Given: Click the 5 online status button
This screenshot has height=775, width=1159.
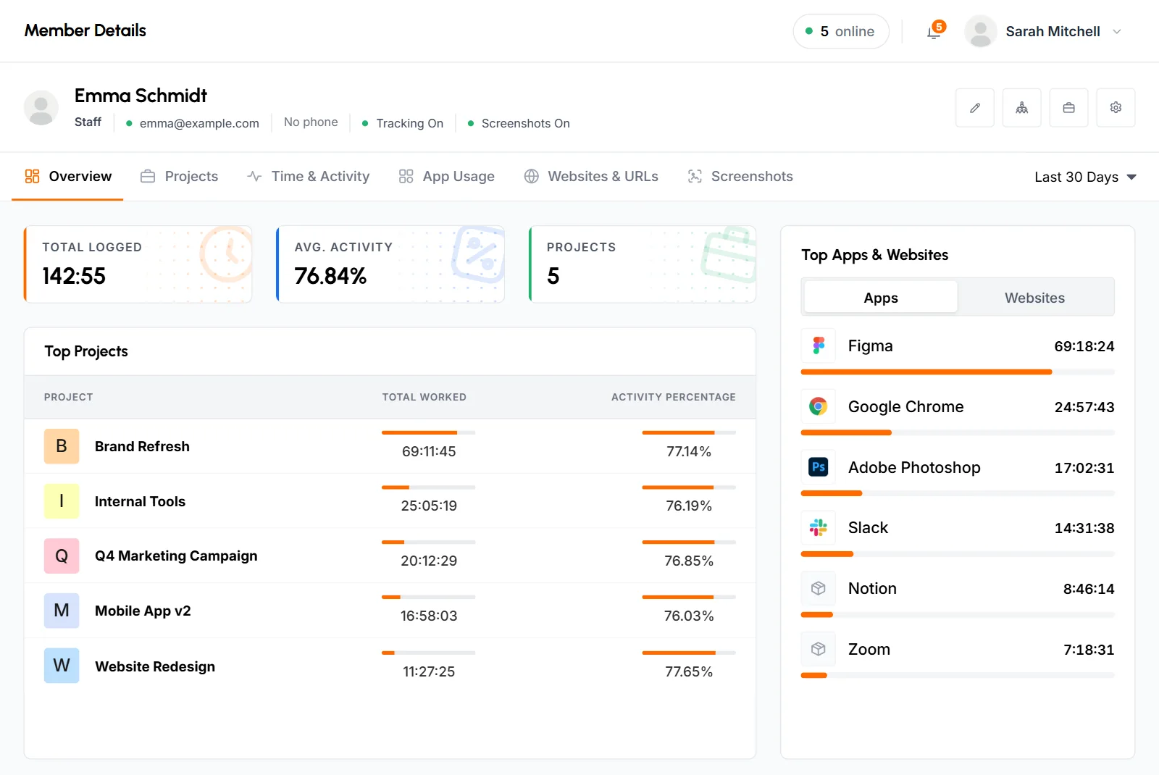Looking at the screenshot, I should click(x=841, y=32).
